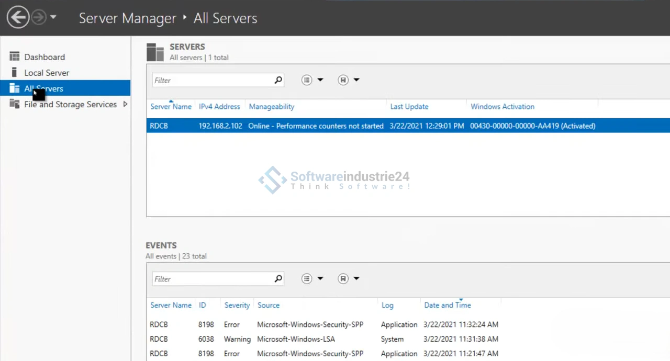670x361 pixels.
Task: Open the navigation history dropdown arrow
Action: tap(53, 17)
